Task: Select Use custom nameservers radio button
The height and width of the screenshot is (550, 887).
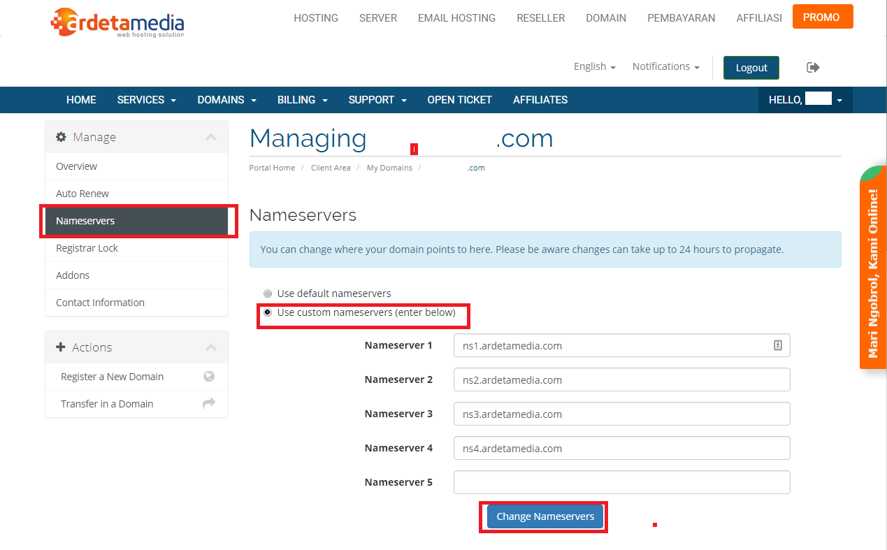Action: pyautogui.click(x=268, y=312)
